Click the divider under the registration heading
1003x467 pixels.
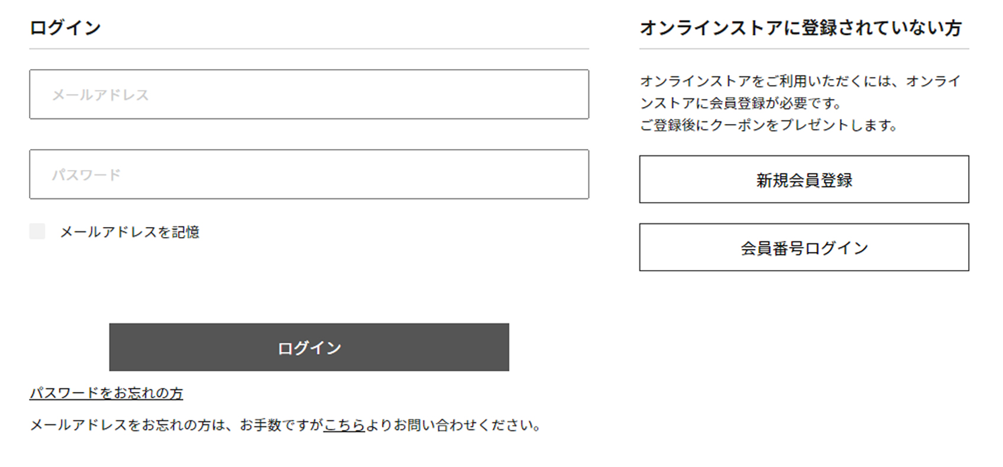pos(804,49)
